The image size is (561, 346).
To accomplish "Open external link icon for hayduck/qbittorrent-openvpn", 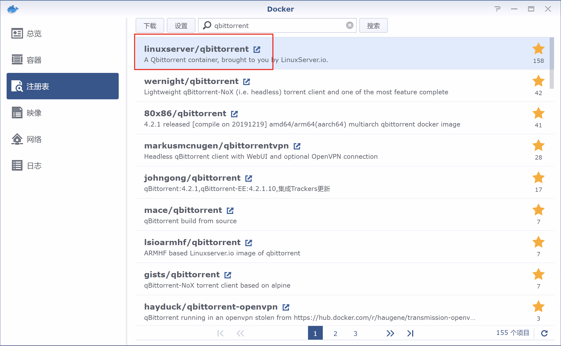I will (286, 307).
